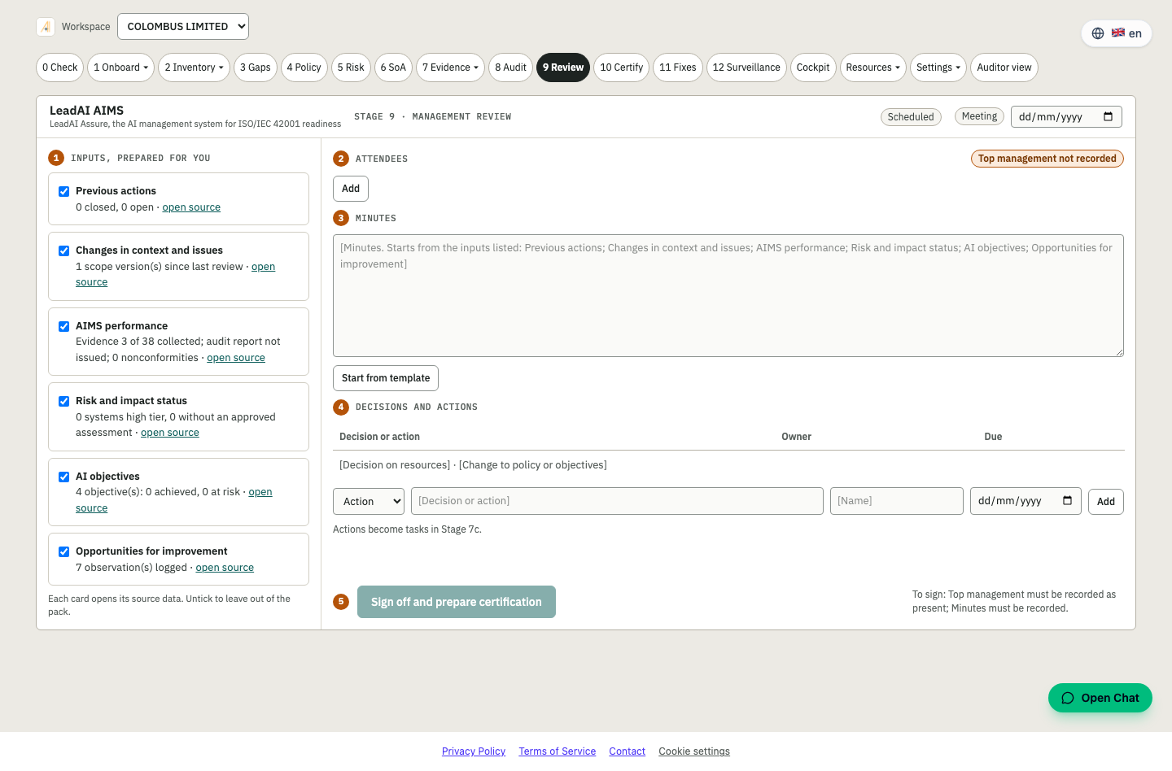This screenshot has width=1172, height=771.
Task: Switch to Auditor view
Action: [1004, 68]
